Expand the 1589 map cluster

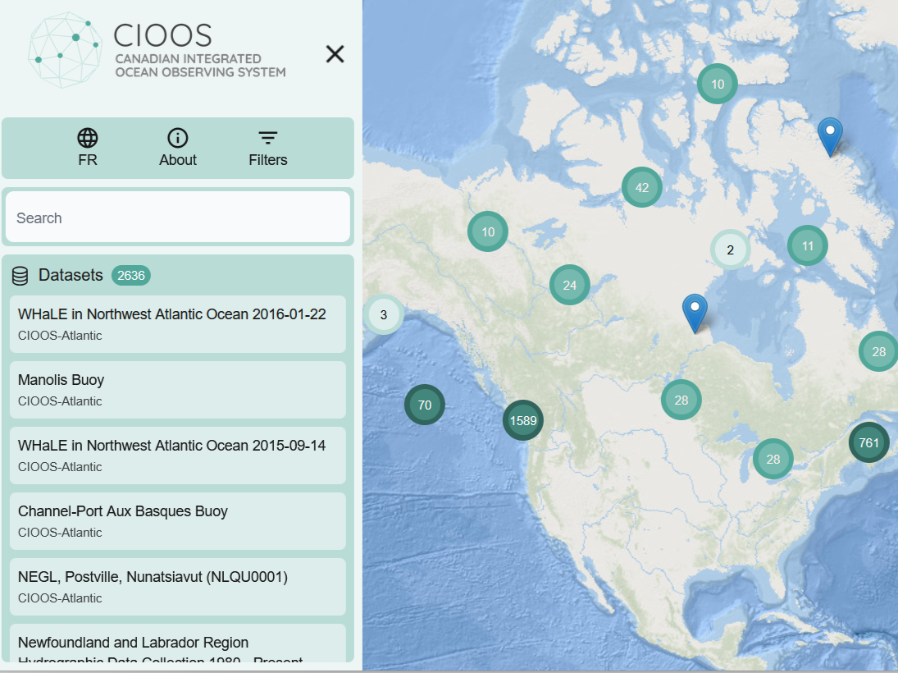[x=522, y=421]
